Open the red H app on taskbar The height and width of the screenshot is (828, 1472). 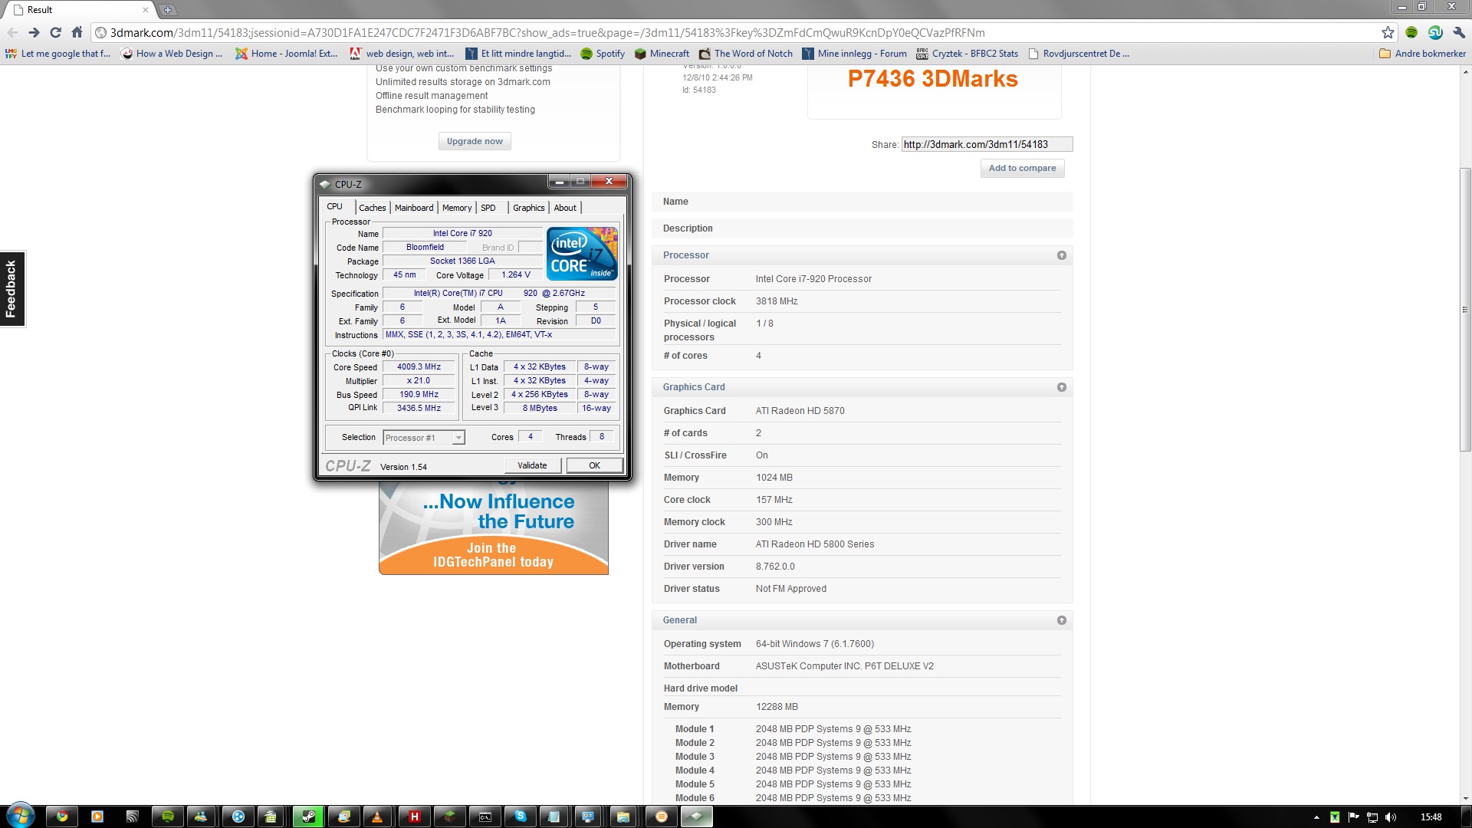[x=414, y=816]
